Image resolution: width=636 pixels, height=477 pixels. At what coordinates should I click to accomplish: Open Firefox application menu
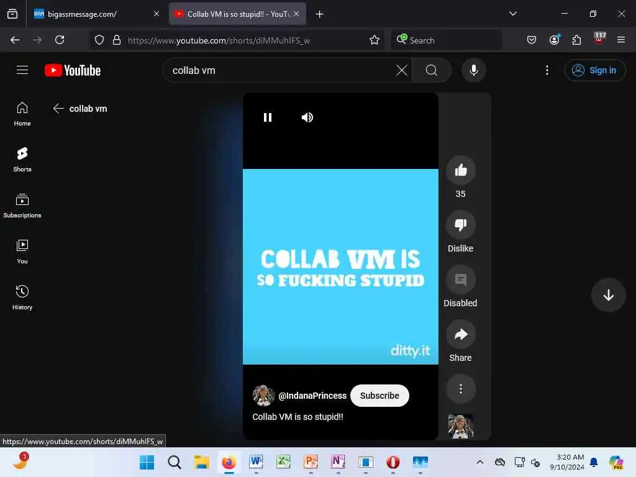621,40
